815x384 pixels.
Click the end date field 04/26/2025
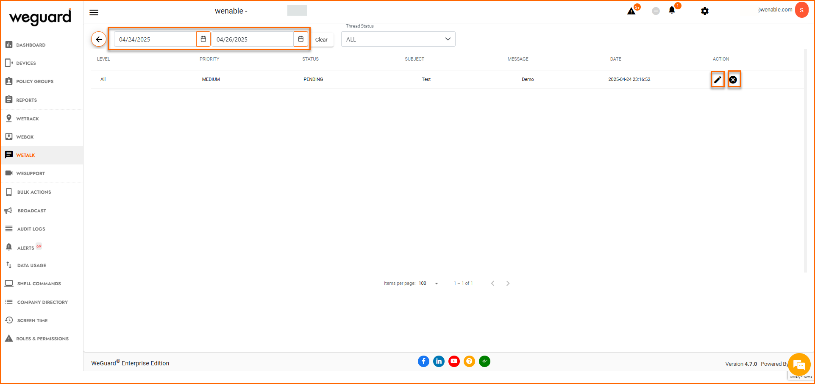(x=253, y=39)
